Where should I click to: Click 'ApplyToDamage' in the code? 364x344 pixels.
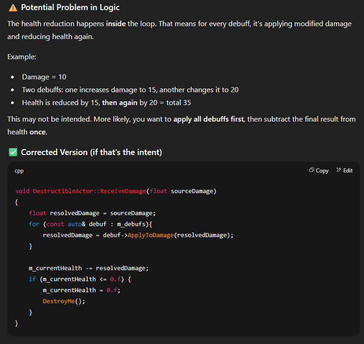click(x=151, y=235)
